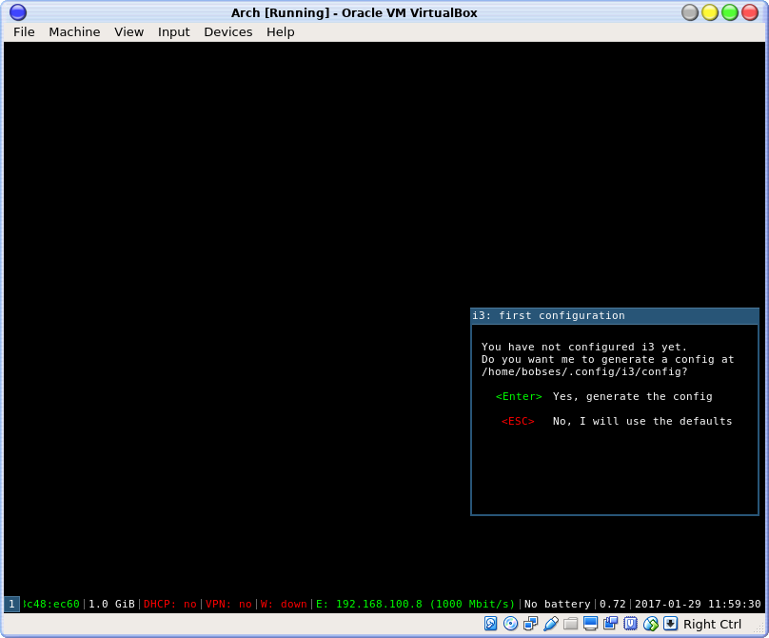Image resolution: width=769 pixels, height=638 pixels.
Task: Select workspace 1 in the i3 bar
Action: click(x=11, y=604)
